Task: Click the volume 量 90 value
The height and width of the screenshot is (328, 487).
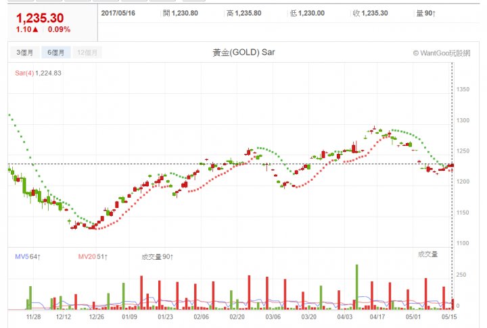Action: (426, 13)
